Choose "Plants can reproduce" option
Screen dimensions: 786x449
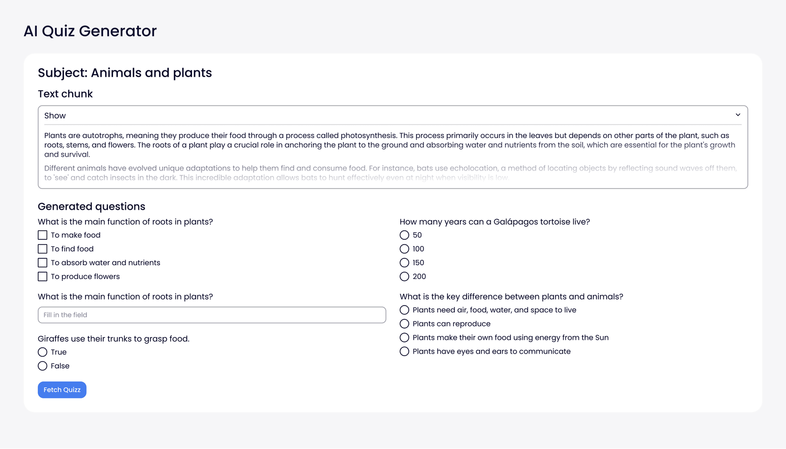(x=404, y=324)
